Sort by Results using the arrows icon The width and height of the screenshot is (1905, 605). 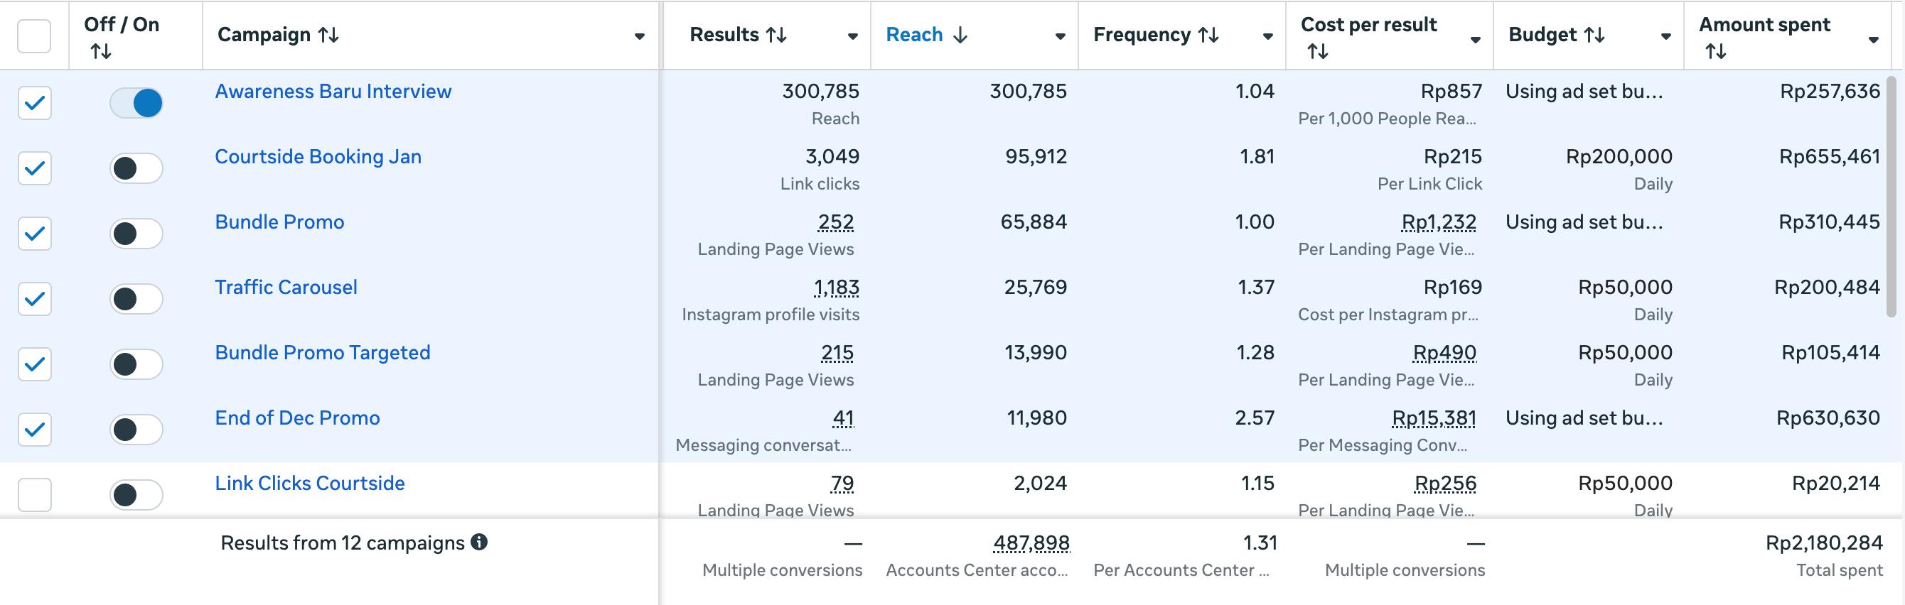click(x=776, y=35)
